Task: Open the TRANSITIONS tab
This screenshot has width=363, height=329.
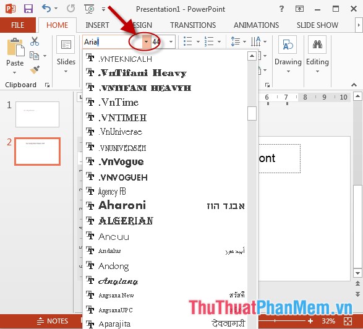Action: pyautogui.click(x=193, y=25)
